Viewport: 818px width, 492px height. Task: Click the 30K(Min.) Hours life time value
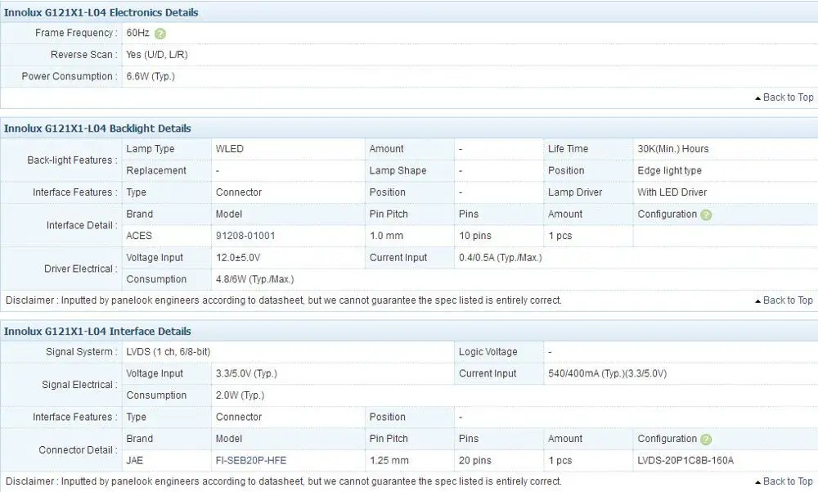pos(673,149)
